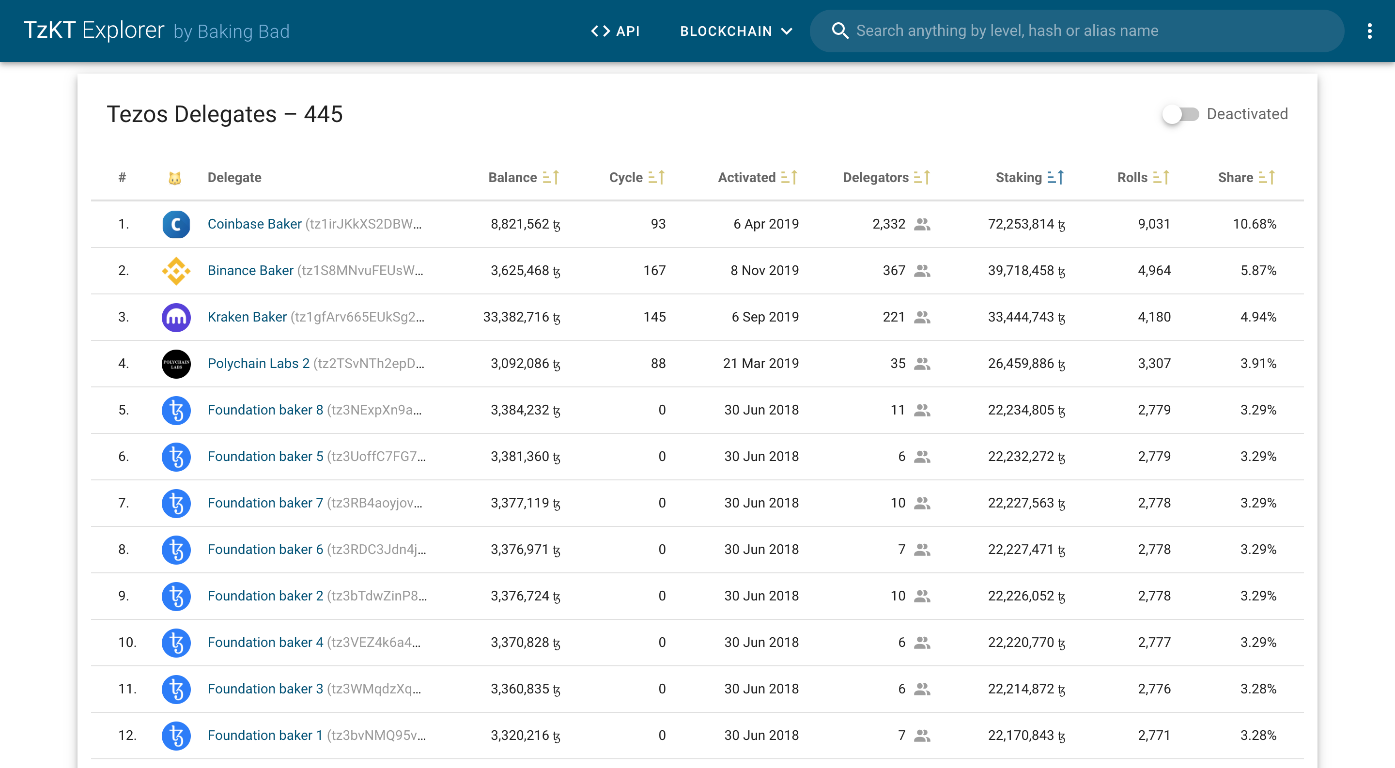Click the Delegate column header
1395x768 pixels.
click(234, 178)
